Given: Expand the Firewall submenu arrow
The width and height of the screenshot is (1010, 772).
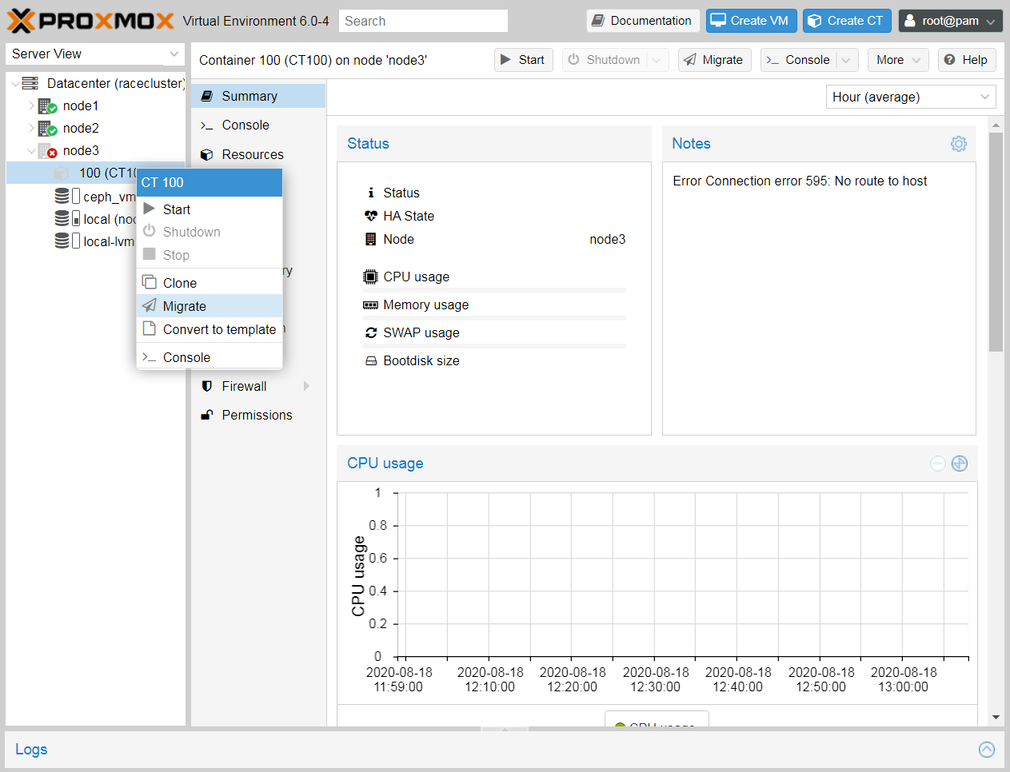Looking at the screenshot, I should 306,386.
